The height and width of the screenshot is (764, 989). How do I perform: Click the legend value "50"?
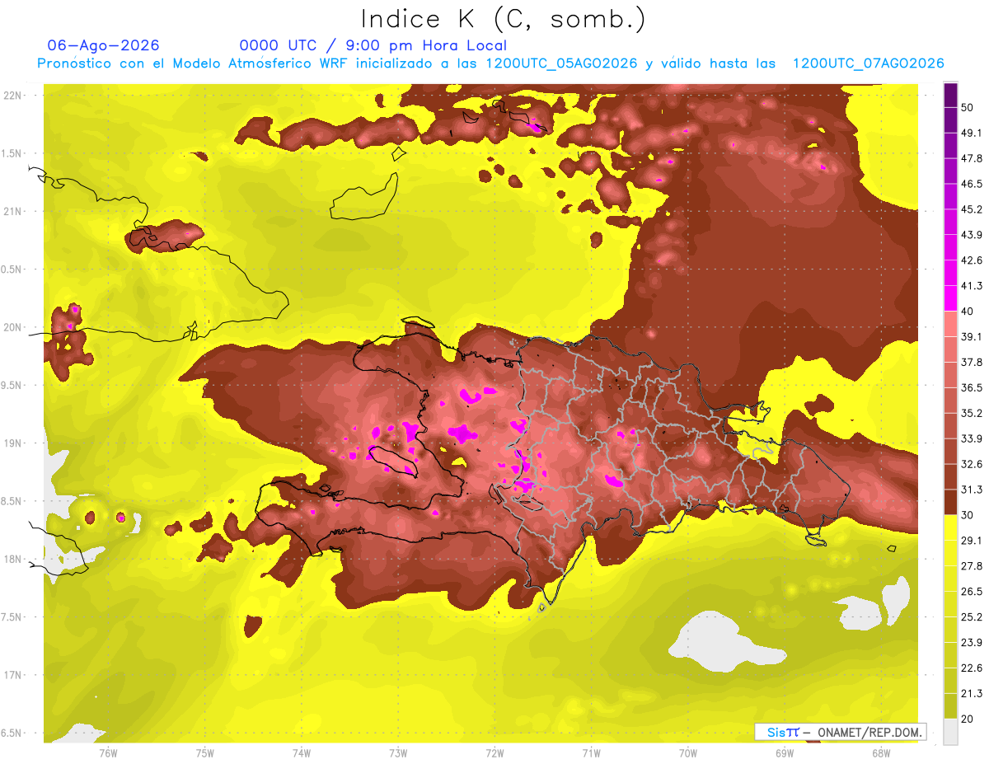[968, 108]
